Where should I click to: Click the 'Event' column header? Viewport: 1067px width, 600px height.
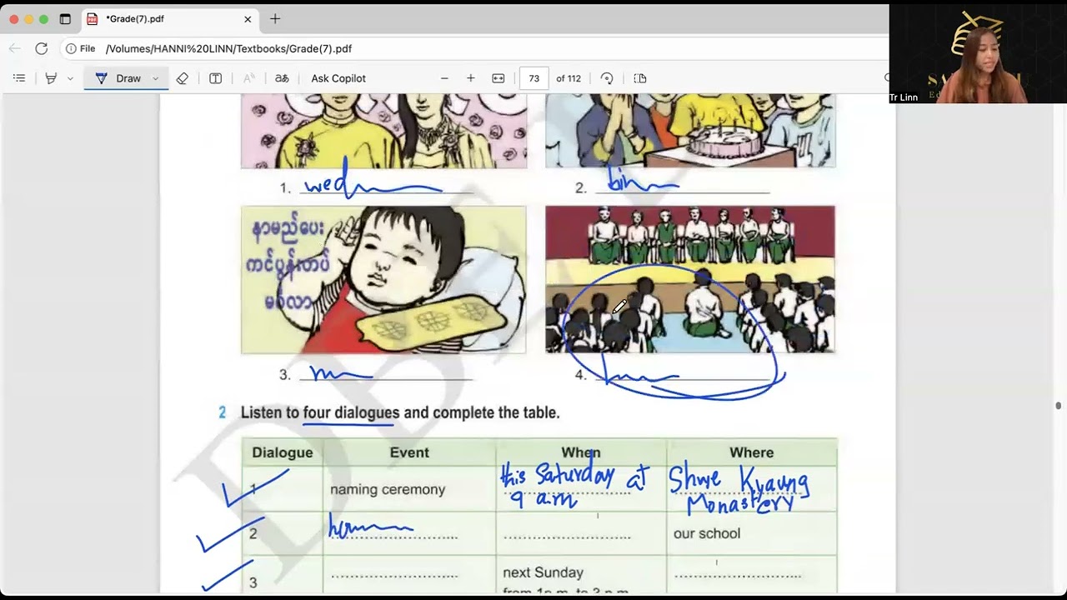coord(409,452)
